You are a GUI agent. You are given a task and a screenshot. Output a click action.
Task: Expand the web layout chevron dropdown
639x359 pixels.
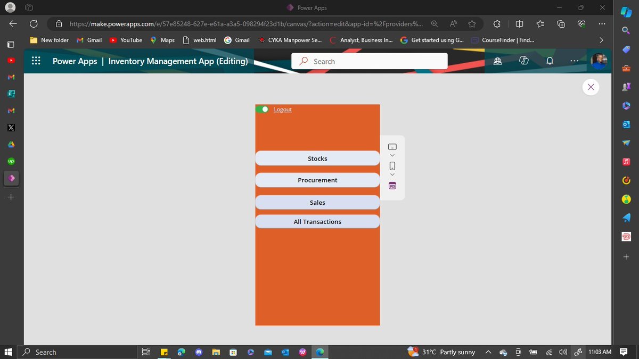point(392,155)
